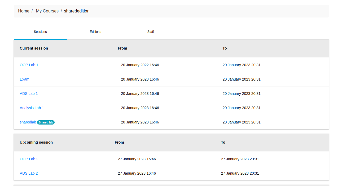Image resolution: width=343 pixels, height=186 pixels.
Task: Open the upcoming OOP Lab 2 session
Action: [x=29, y=159]
